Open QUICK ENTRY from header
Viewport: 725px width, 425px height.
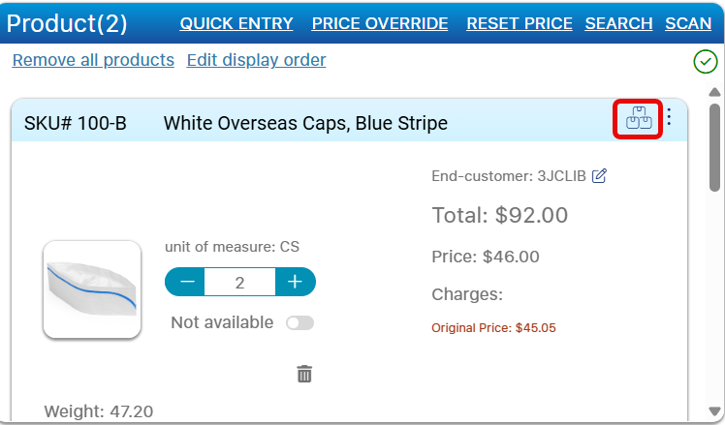click(x=236, y=23)
